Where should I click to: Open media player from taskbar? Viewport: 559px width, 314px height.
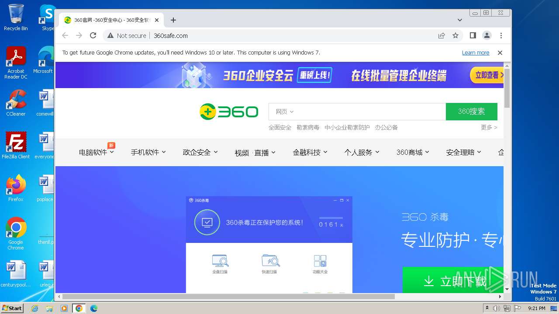click(x=64, y=308)
